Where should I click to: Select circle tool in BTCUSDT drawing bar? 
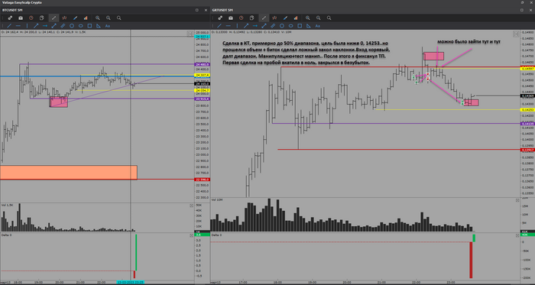pos(72,25)
